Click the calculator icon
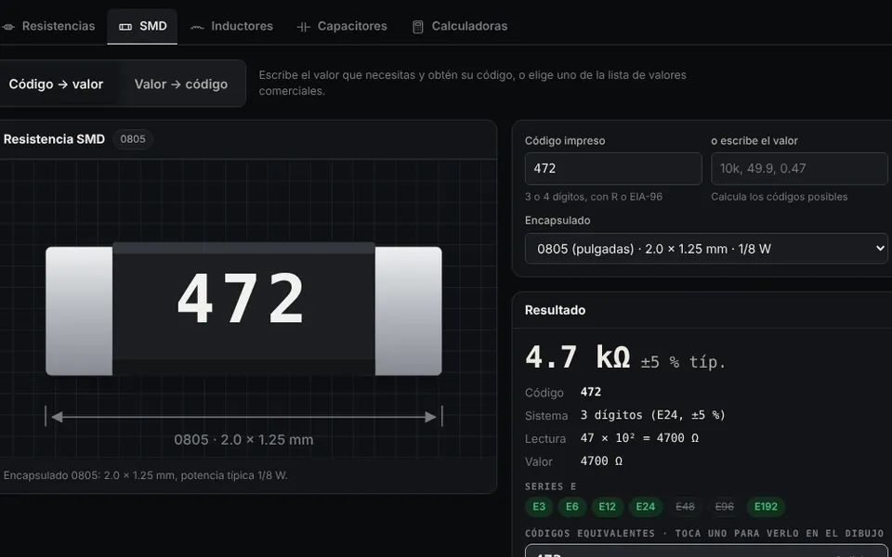Image resolution: width=892 pixels, height=557 pixels. [417, 27]
